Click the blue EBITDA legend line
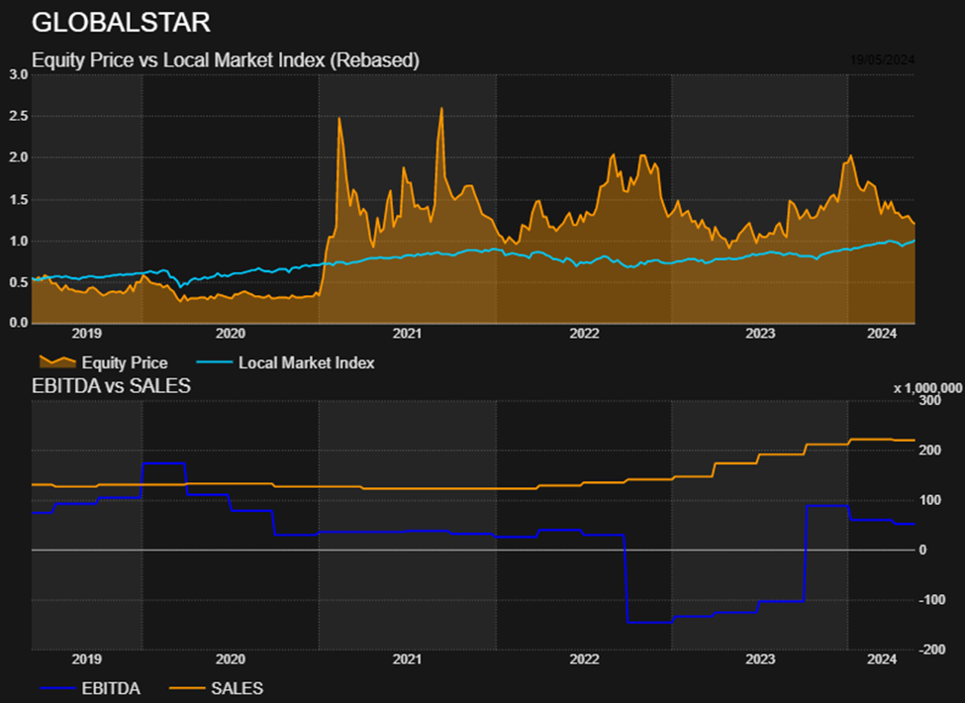Viewport: 965px width, 703px height. 57,688
